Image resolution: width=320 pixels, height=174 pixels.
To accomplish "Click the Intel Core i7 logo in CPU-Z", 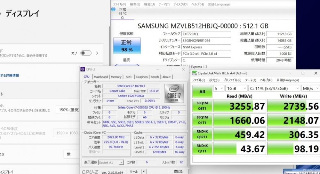I will click(174, 93).
